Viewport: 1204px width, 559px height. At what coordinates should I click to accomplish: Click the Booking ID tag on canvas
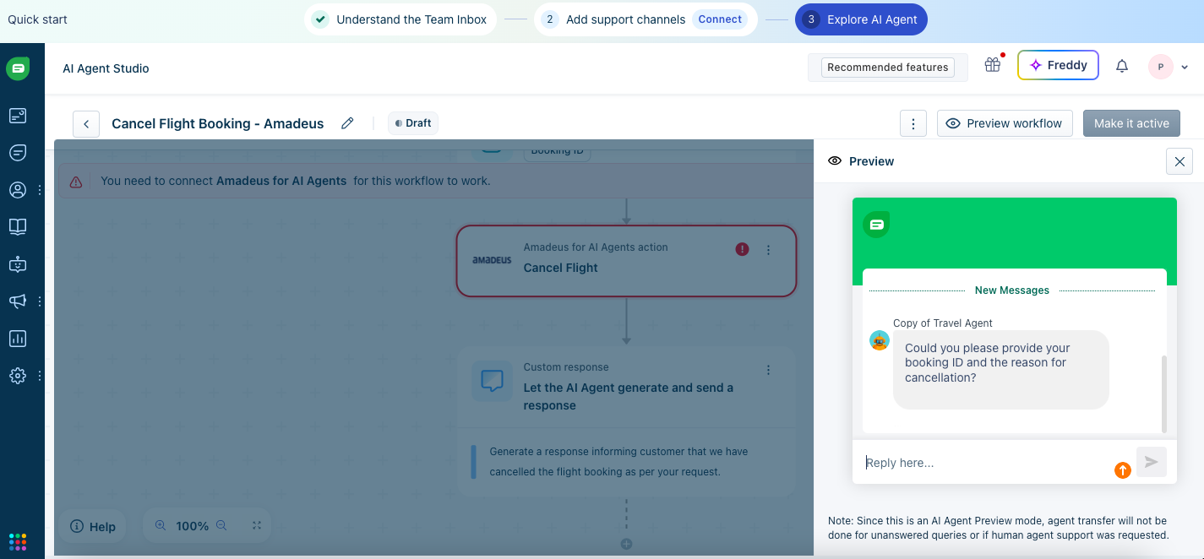tap(557, 150)
